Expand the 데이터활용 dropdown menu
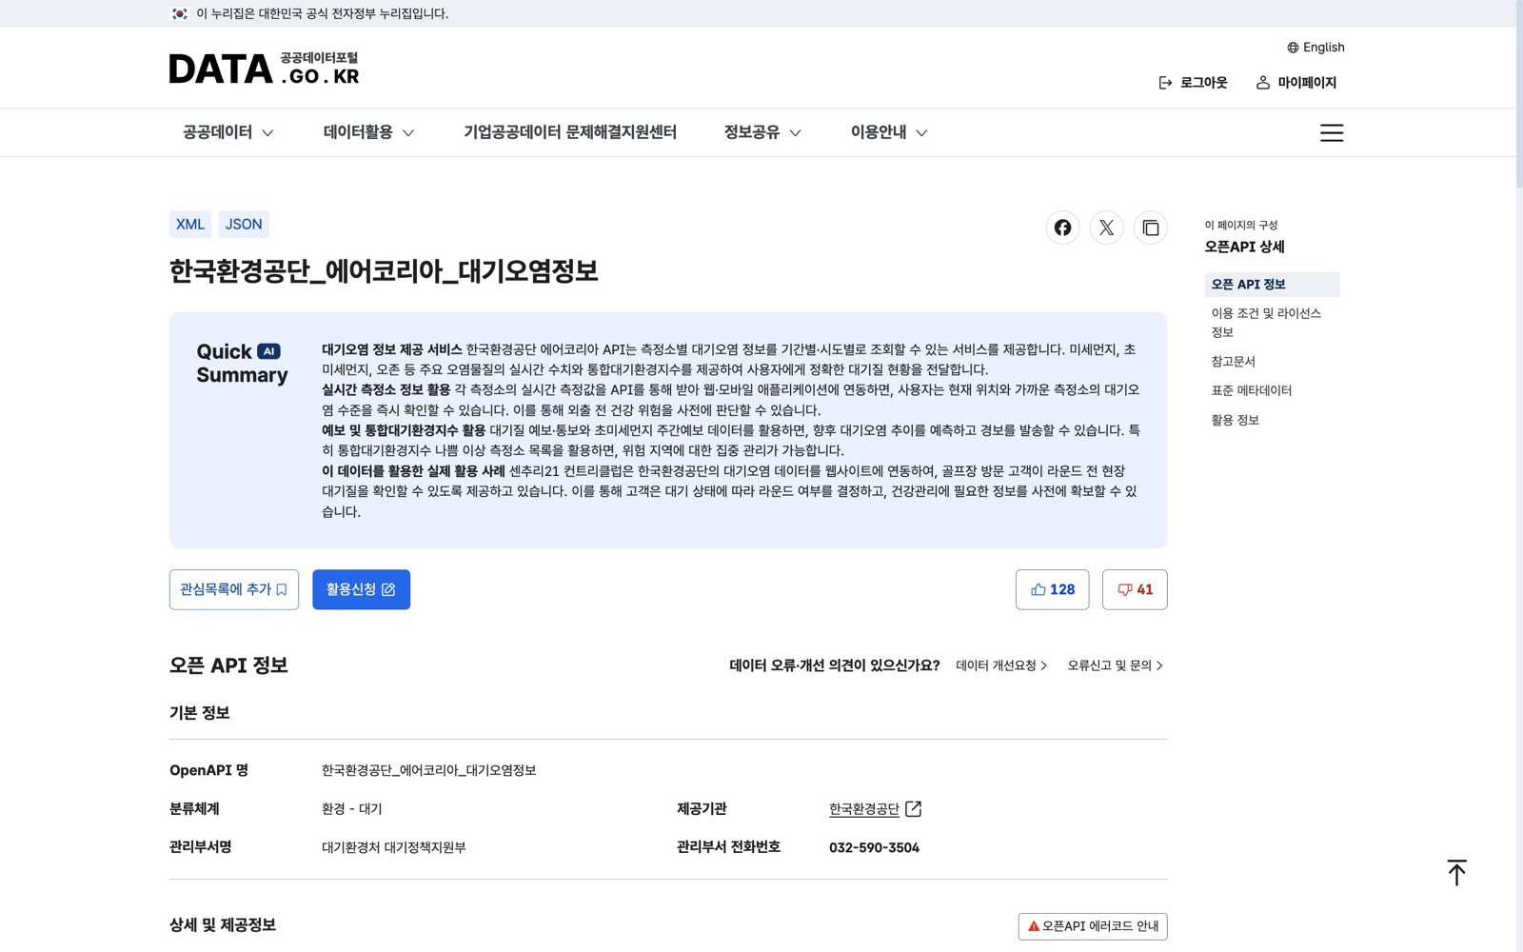1523x952 pixels. click(368, 132)
